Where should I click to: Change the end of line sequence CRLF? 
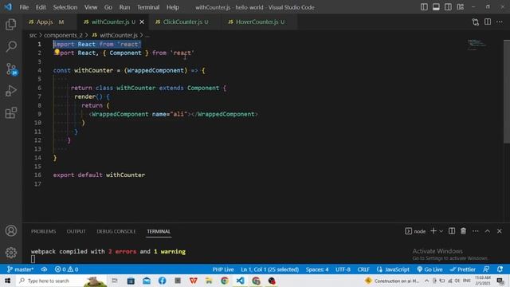click(363, 269)
